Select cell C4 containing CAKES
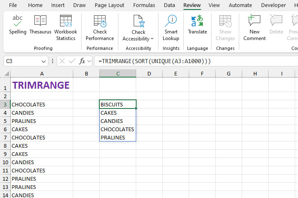This screenshot has height=198, width=298. (x=118, y=113)
